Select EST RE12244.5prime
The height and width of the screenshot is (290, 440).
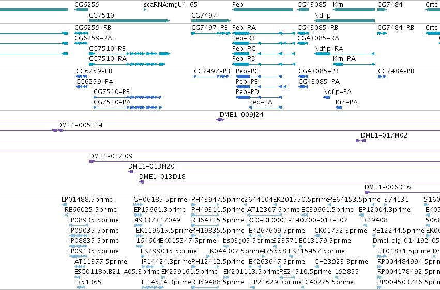[398, 231]
